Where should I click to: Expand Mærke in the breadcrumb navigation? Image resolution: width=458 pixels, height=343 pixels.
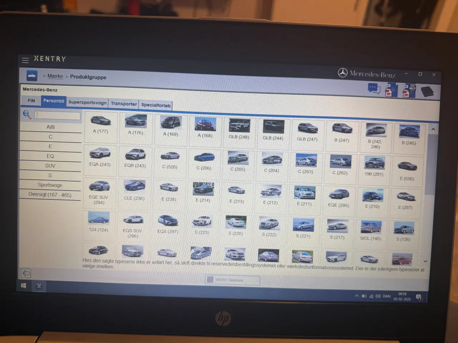pyautogui.click(x=55, y=76)
